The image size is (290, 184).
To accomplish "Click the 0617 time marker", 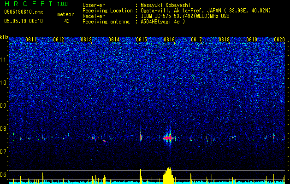I will click(x=196, y=40).
